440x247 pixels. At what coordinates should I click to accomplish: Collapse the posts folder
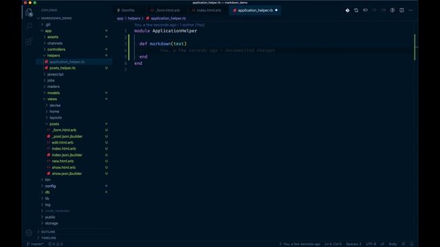pos(54,123)
